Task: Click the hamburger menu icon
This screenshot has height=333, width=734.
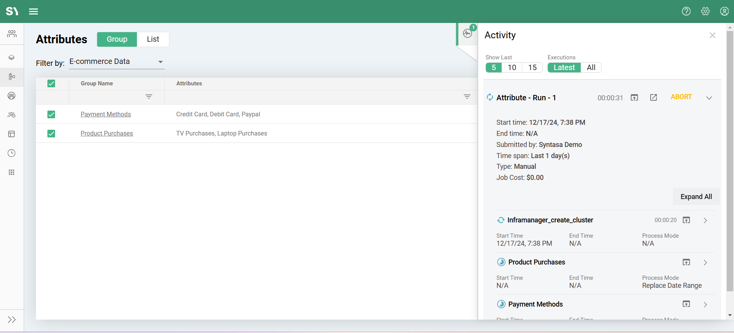Action: point(34,11)
